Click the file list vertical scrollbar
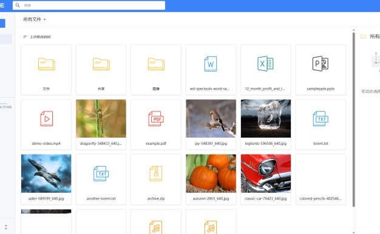 coord(353,120)
